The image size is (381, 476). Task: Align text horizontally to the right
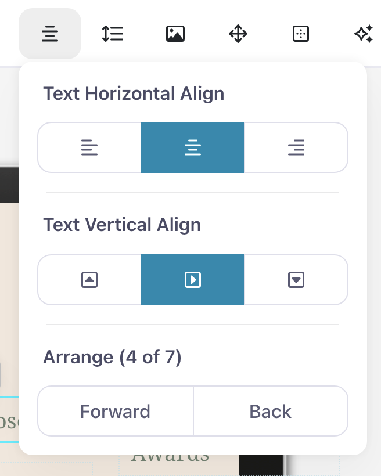click(x=296, y=147)
